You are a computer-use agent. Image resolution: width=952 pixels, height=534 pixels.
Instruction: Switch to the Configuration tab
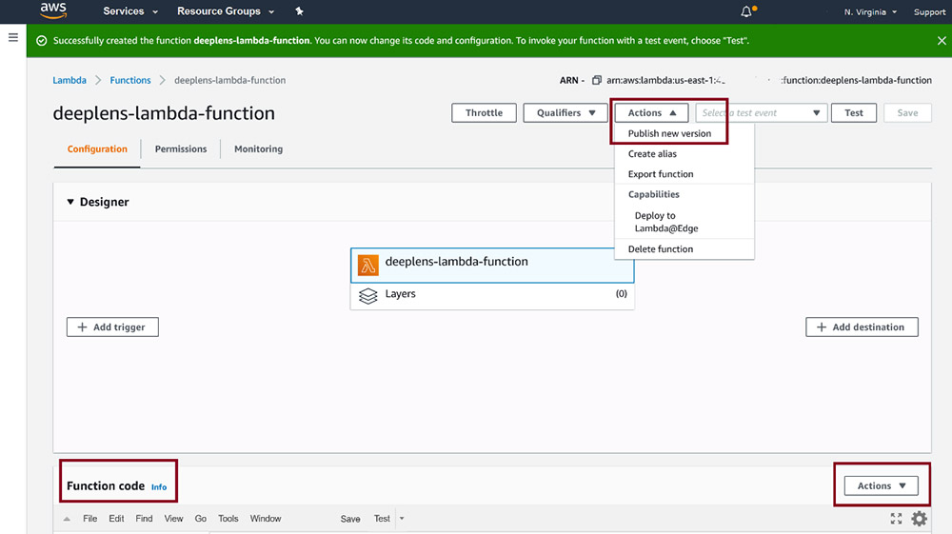coord(97,149)
